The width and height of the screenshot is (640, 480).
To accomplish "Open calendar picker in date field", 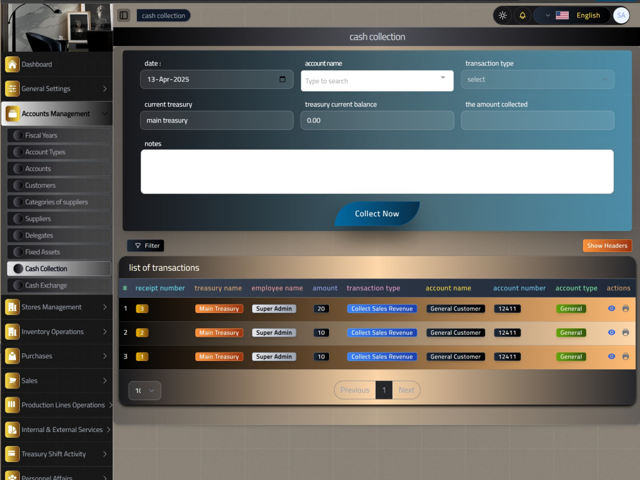I will pyautogui.click(x=282, y=79).
